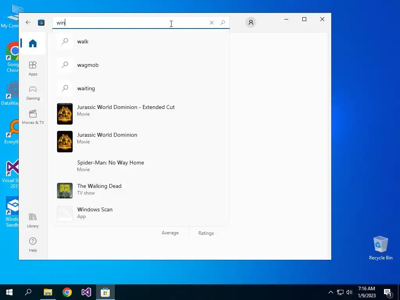
Task: Open network status tray icon
Action: pyautogui.click(x=340, y=292)
